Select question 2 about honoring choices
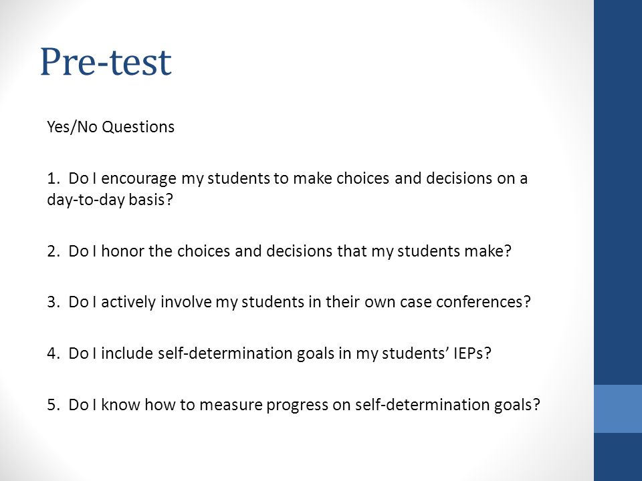642x481 pixels. tap(280, 251)
